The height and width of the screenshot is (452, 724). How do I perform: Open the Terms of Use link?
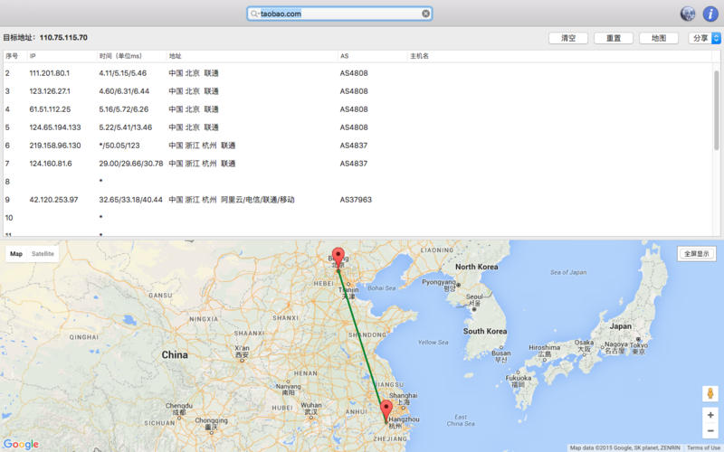coord(703,447)
